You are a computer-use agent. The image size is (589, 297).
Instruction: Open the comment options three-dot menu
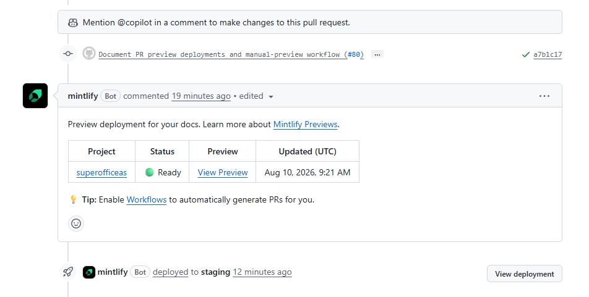[544, 96]
